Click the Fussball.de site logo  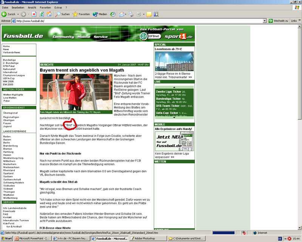tap(23, 36)
